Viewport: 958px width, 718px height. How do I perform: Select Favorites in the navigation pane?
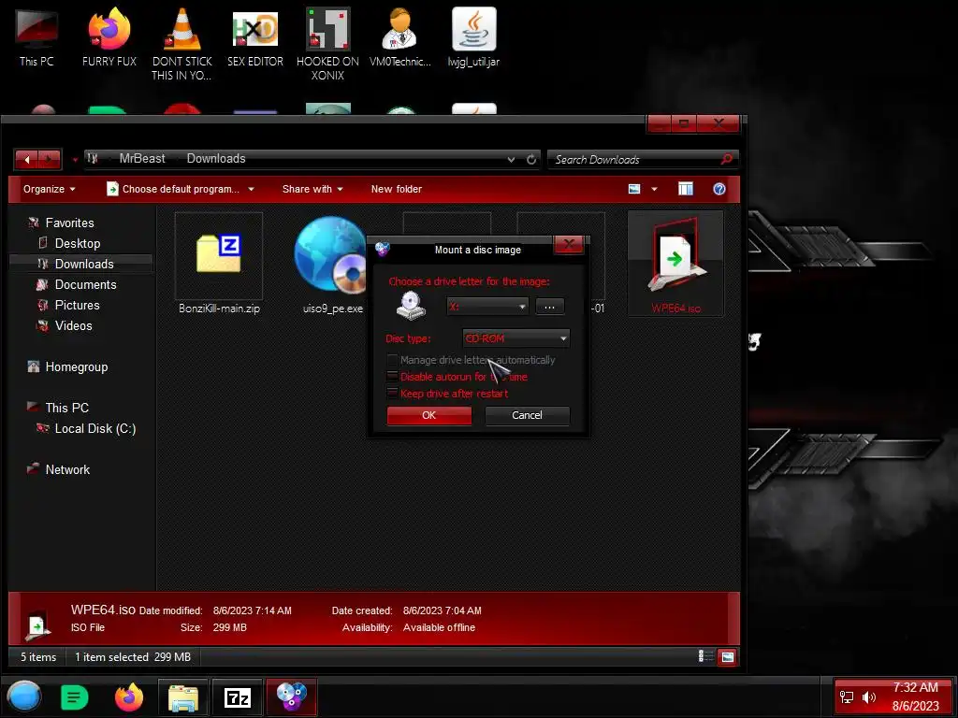coord(69,223)
